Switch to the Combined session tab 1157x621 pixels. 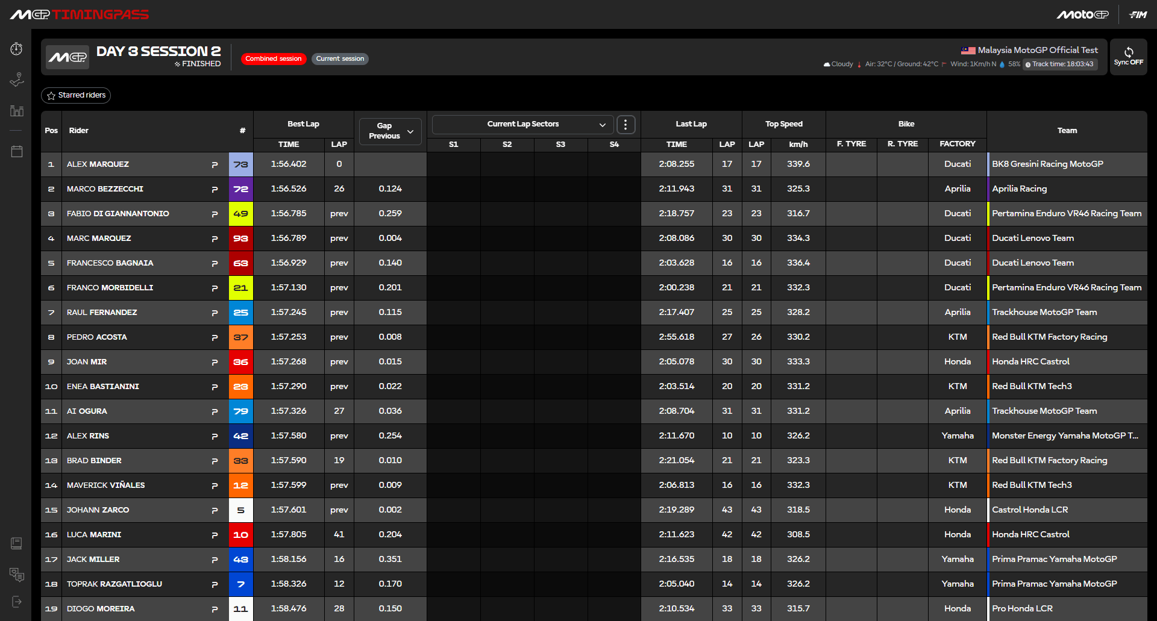(x=274, y=58)
